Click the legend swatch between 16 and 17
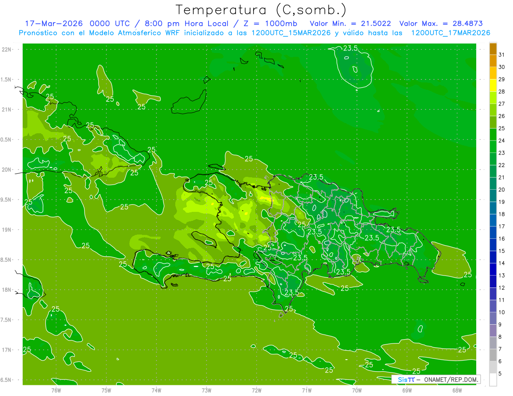Screen dimensions: 513x396 tap(493, 232)
